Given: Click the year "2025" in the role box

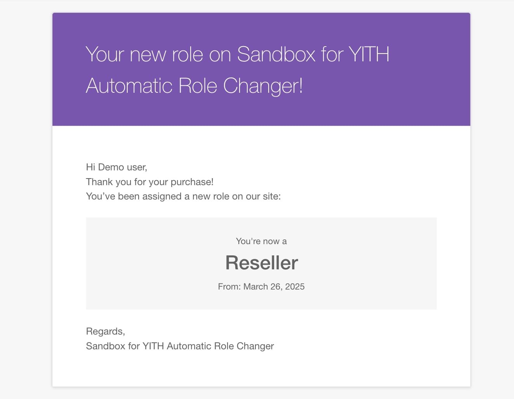Looking at the screenshot, I should pos(295,287).
